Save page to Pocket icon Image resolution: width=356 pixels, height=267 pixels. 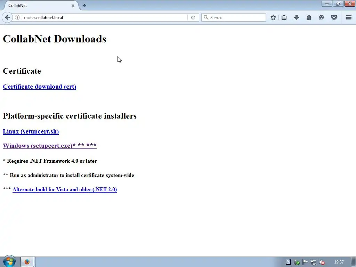[x=334, y=17]
